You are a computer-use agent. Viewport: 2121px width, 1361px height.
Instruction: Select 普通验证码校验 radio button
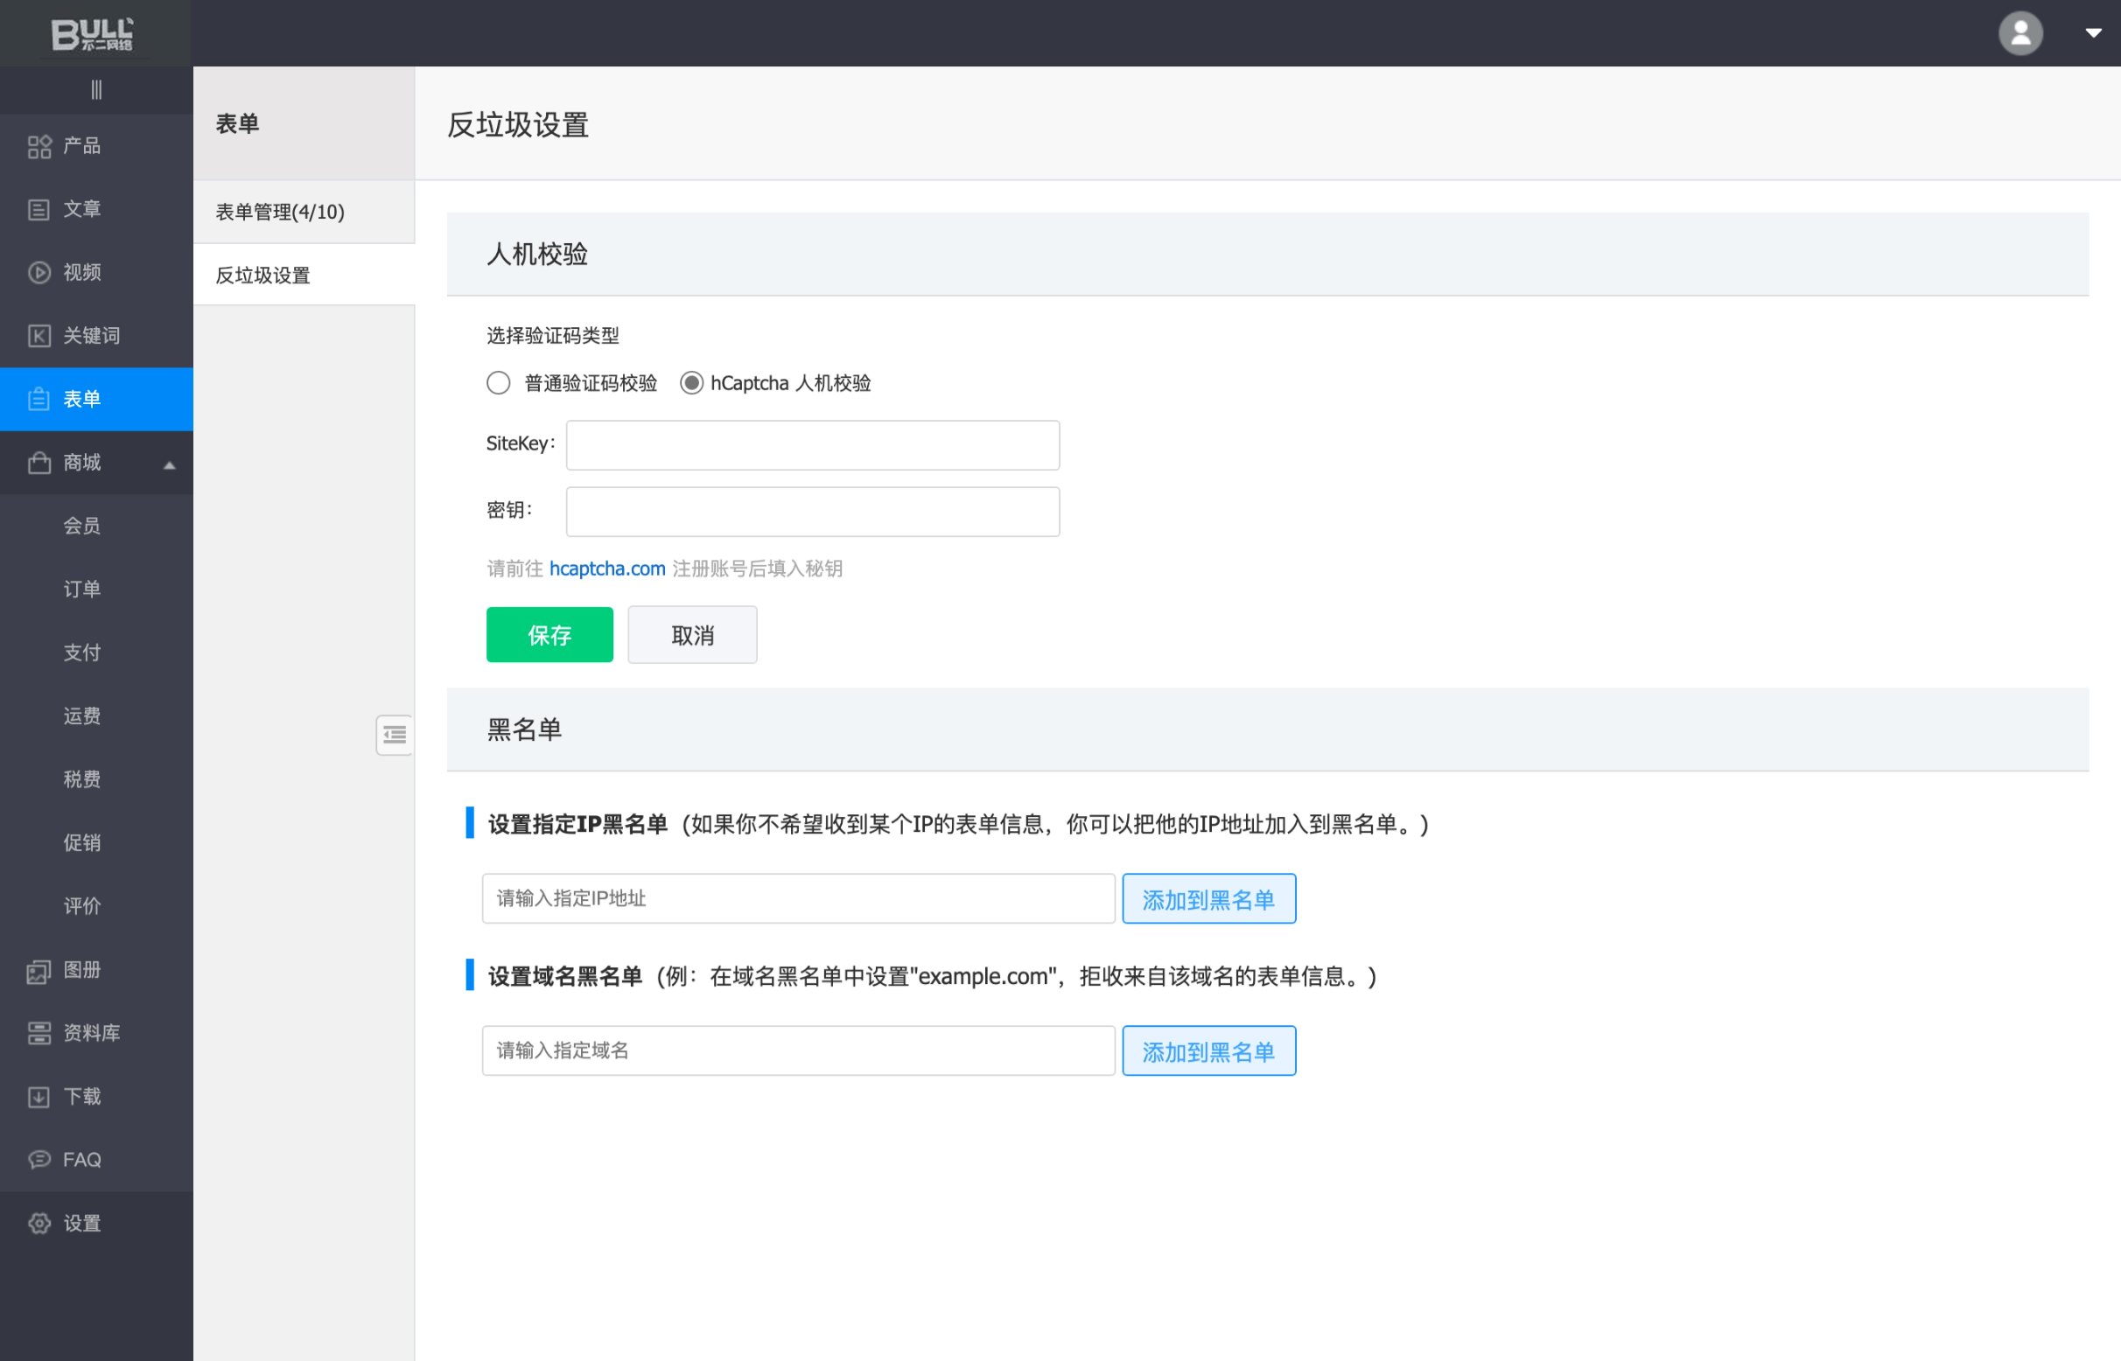pos(499,384)
